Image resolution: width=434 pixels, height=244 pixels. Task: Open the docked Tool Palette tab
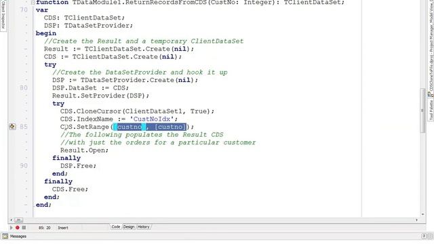click(x=431, y=110)
